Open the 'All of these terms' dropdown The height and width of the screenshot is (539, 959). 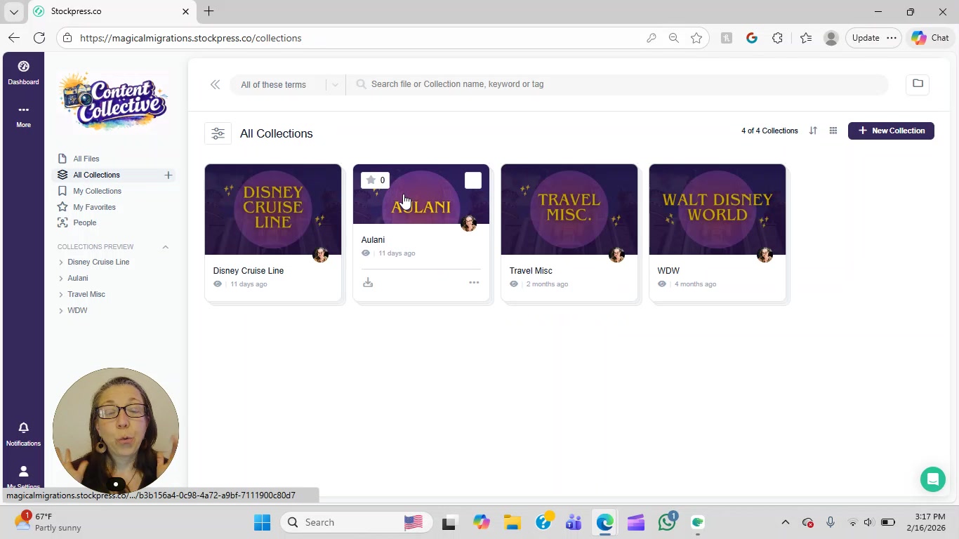[288, 84]
